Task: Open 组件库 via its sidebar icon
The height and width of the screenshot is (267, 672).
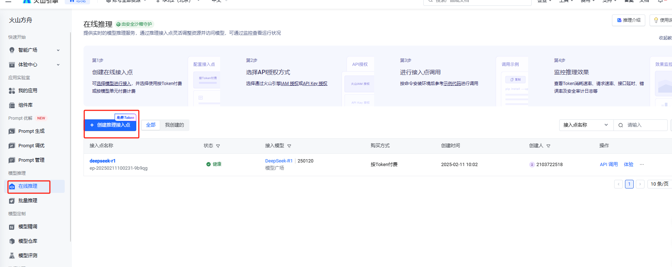Action: click(x=12, y=105)
